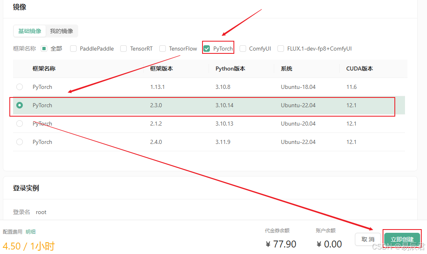Screen dimensions: 427x254
Task: Click the version cell 2.1.2
Action: [x=156, y=124]
